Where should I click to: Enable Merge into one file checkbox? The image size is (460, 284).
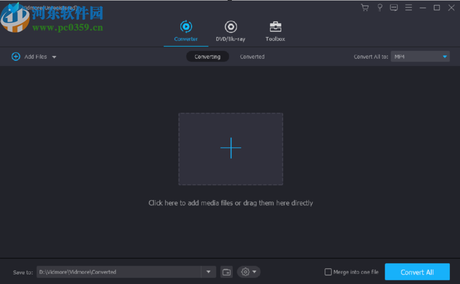point(328,272)
